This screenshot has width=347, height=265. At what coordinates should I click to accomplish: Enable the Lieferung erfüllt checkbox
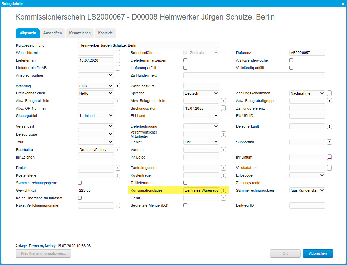pos(185,68)
